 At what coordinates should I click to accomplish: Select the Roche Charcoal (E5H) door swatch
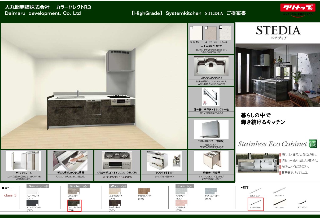[x=74, y=203]
